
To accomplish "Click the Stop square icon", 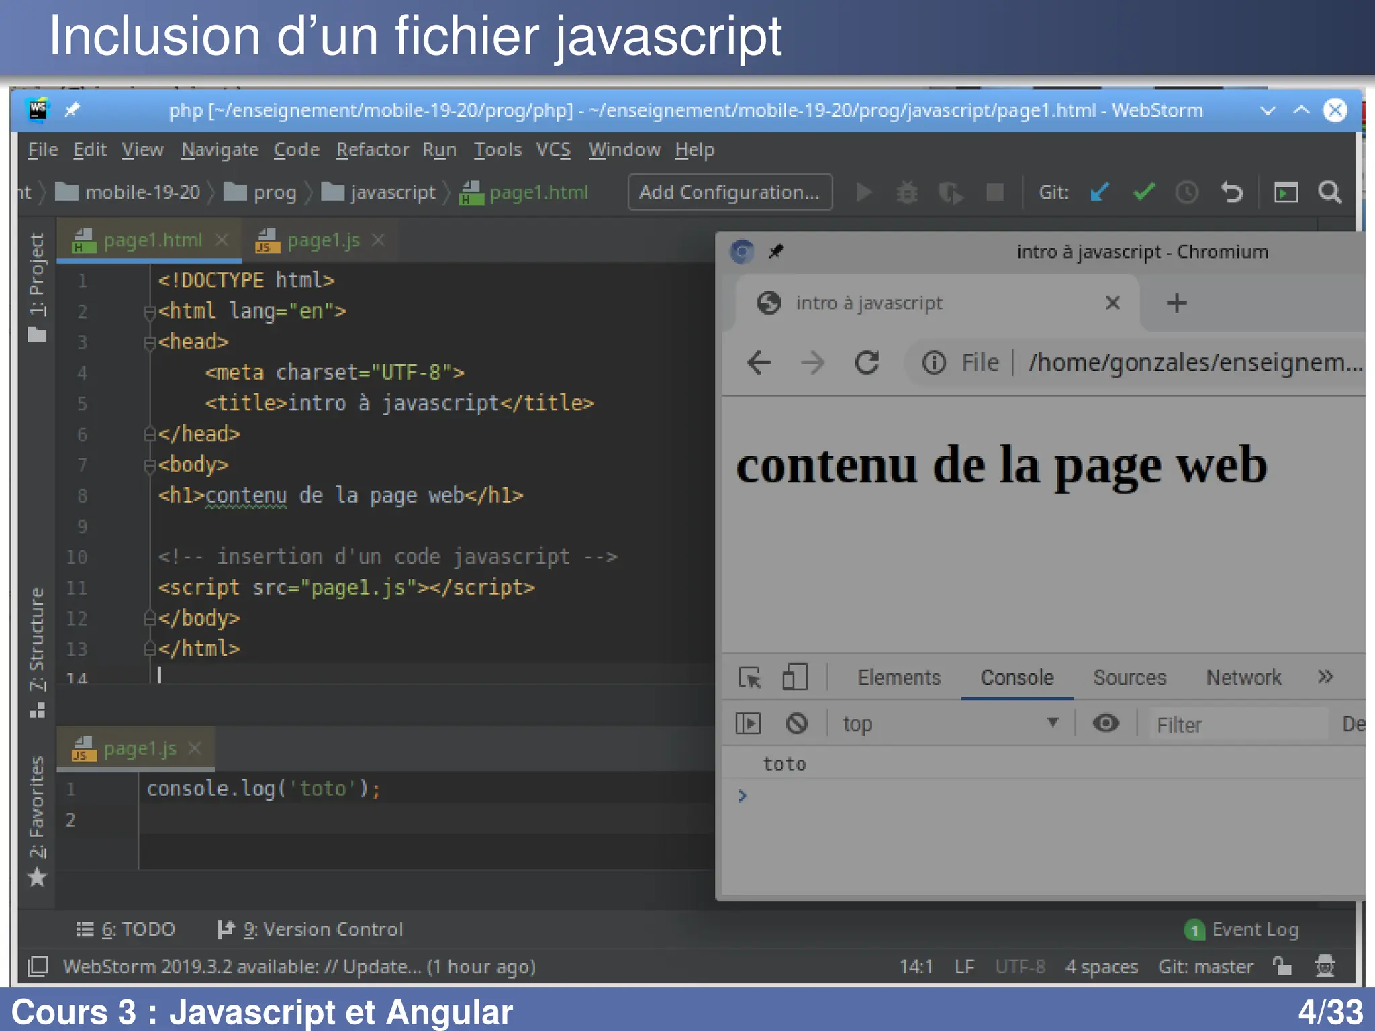I will coord(994,193).
